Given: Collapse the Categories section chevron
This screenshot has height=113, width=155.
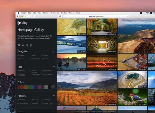Looking at the screenshot, I should (54, 51).
